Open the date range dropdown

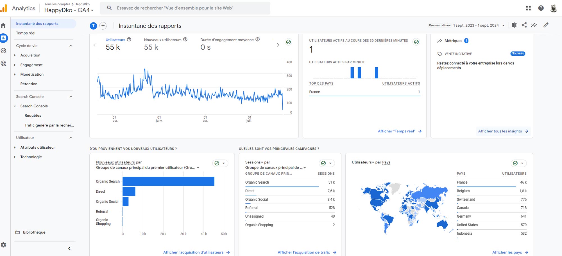click(503, 25)
